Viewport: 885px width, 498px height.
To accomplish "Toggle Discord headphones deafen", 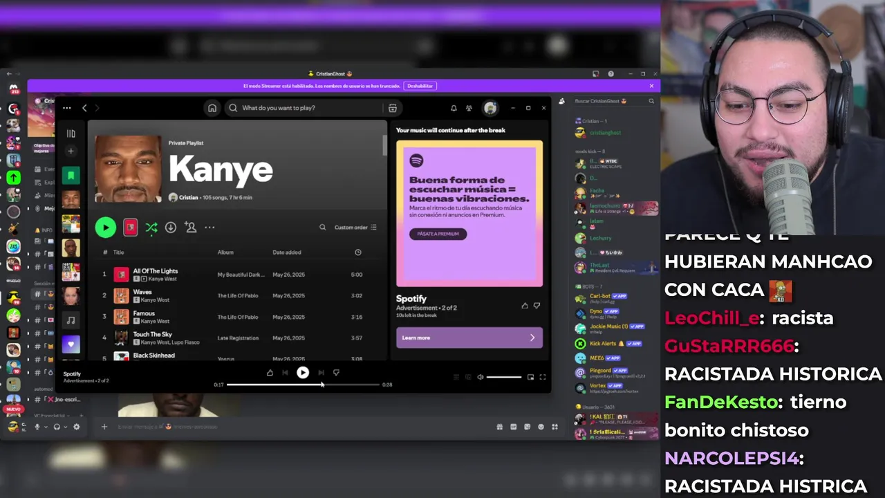I will point(57,427).
